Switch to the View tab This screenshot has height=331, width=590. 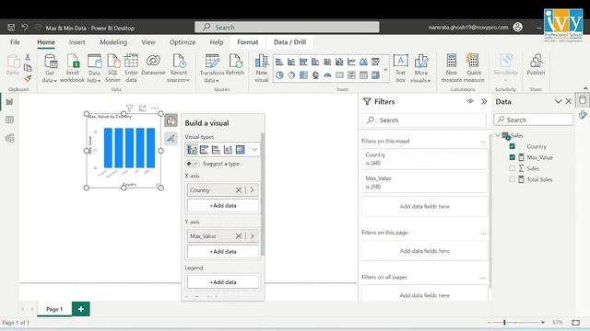148,42
